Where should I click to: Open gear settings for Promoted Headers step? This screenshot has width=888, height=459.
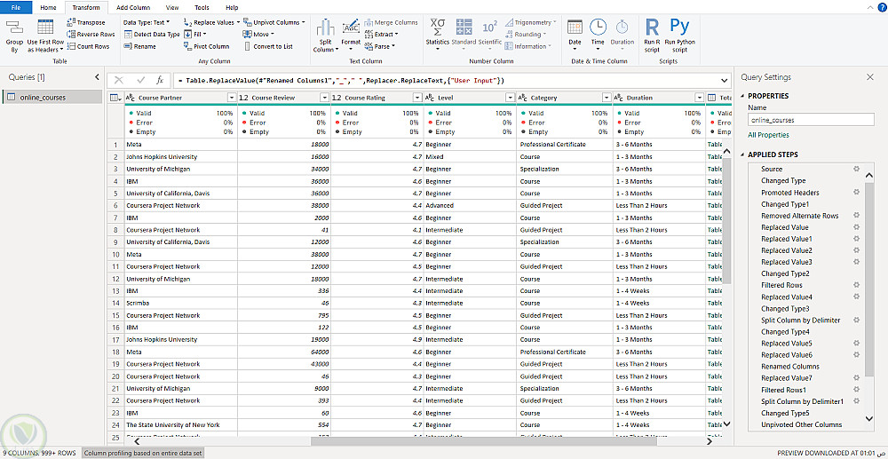coord(856,192)
